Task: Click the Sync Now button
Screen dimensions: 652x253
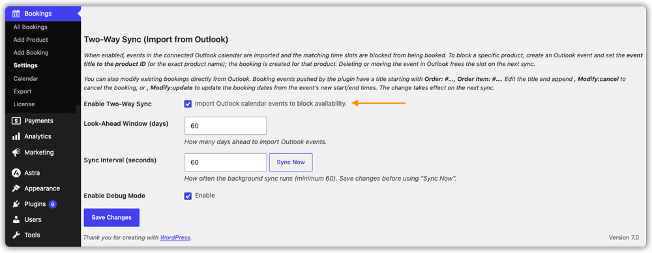Action: [x=291, y=162]
